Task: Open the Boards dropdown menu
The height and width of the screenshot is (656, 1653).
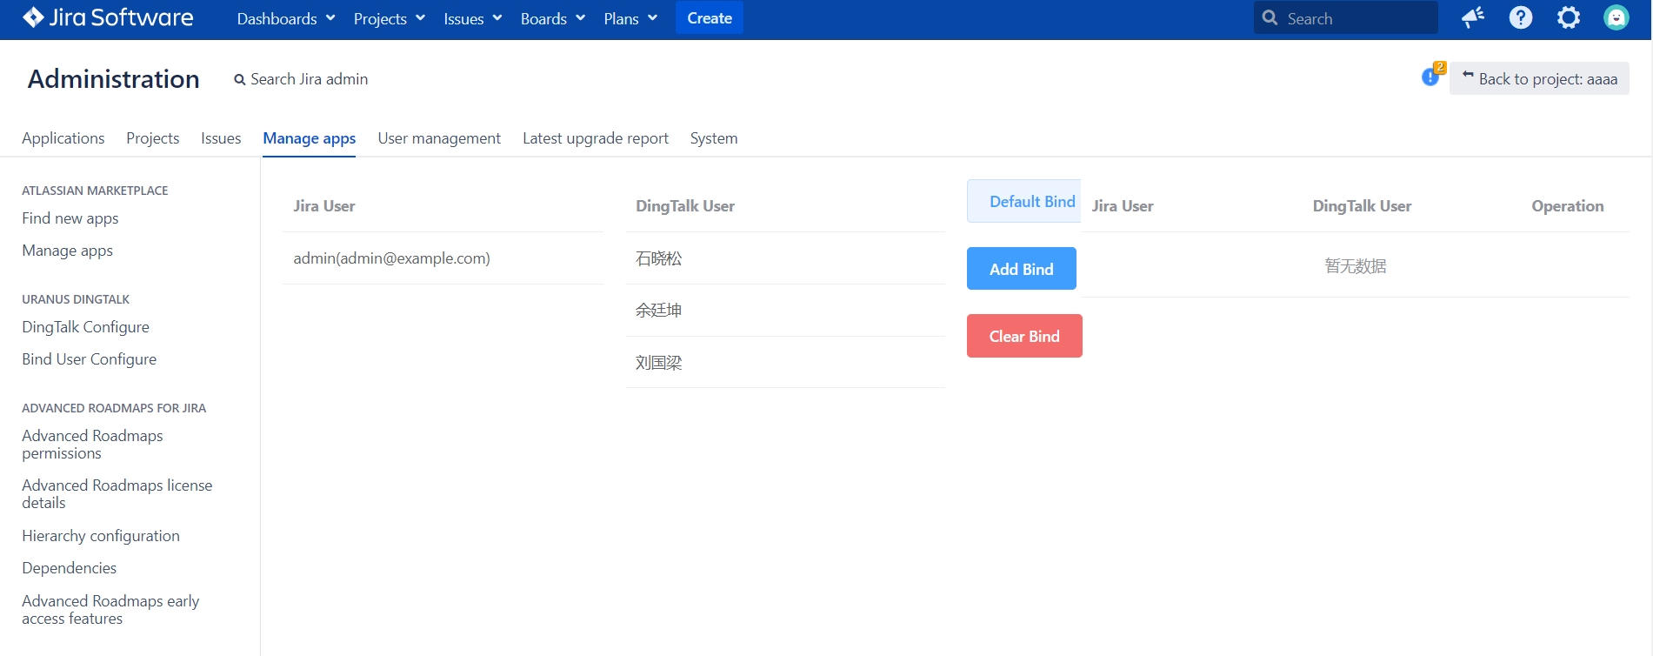Action: click(x=552, y=18)
